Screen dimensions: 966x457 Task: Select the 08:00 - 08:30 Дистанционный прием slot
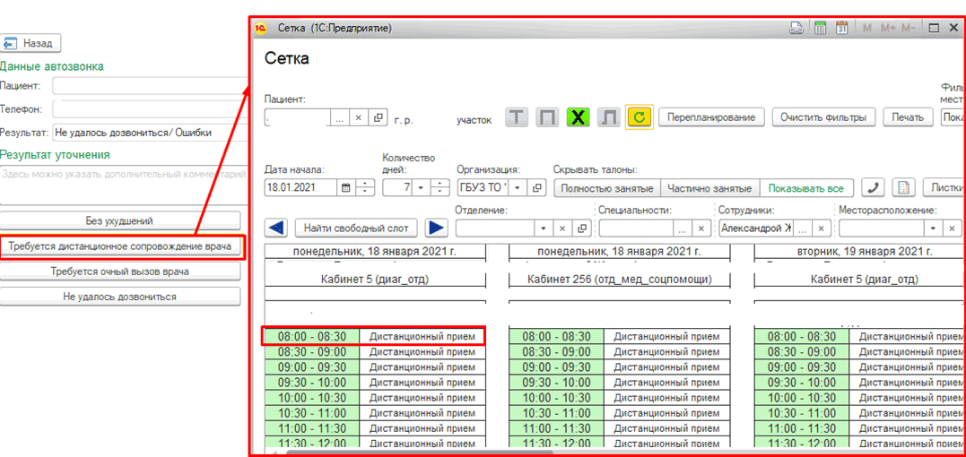point(372,336)
